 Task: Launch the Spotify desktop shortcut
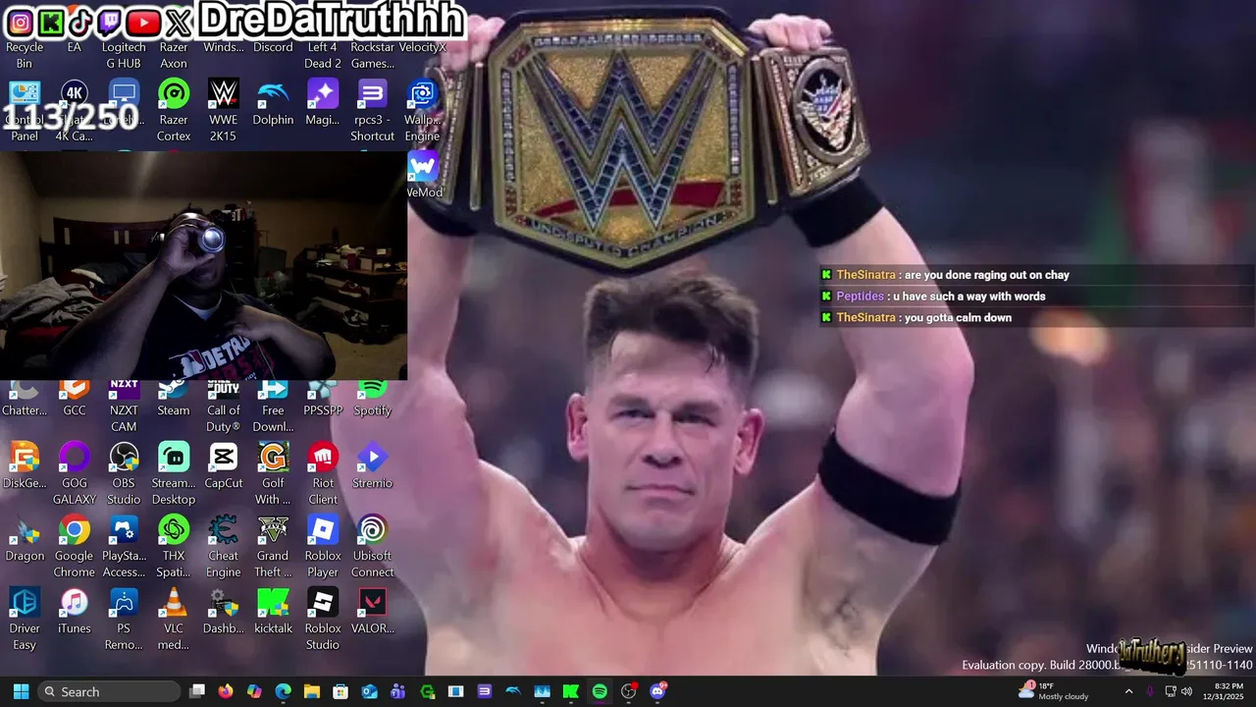click(x=372, y=398)
